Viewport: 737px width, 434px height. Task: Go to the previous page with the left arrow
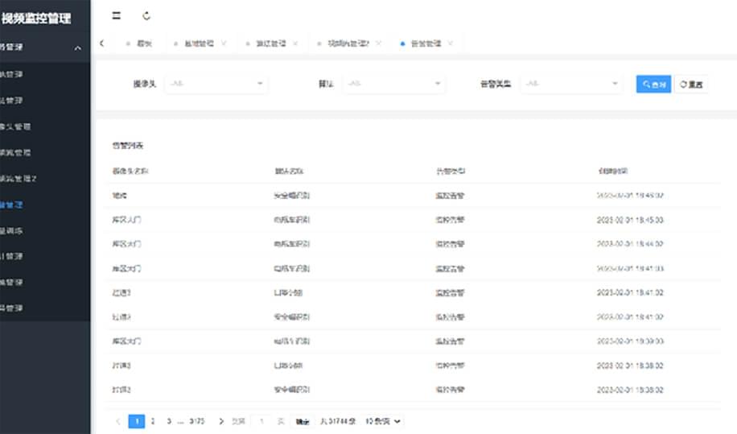point(117,421)
